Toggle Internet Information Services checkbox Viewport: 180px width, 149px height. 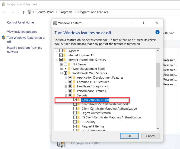(61, 60)
